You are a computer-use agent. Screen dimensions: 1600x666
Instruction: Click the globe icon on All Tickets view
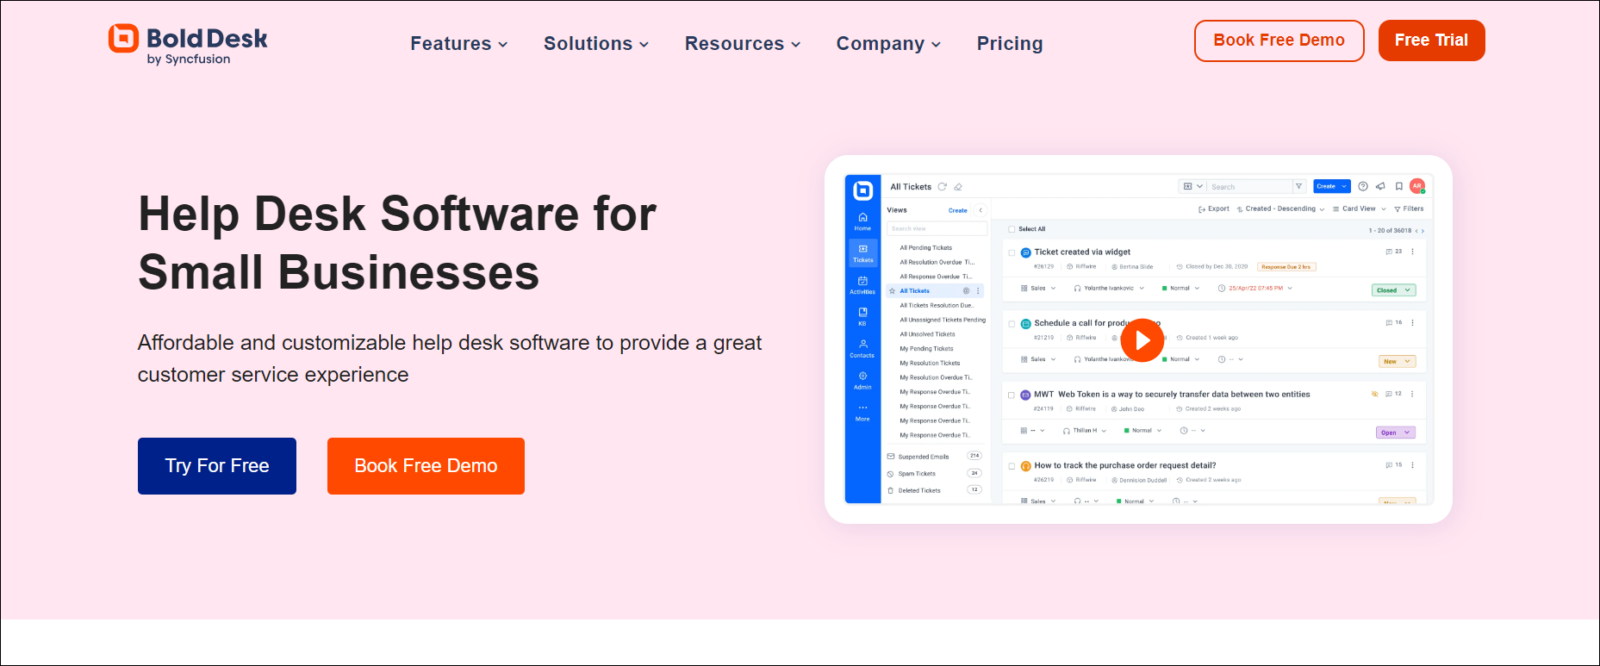pyautogui.click(x=966, y=291)
